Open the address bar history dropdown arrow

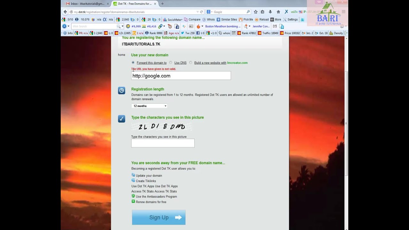click(197, 12)
